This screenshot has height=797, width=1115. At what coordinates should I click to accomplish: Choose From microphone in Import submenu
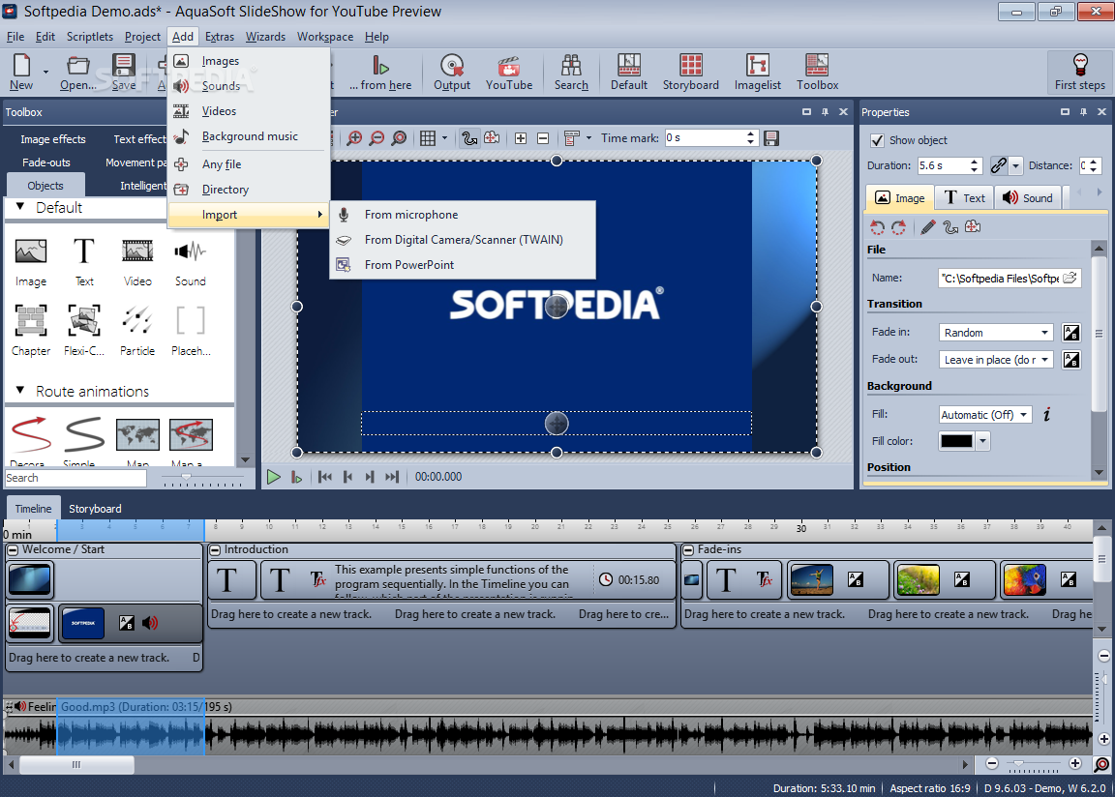pyautogui.click(x=463, y=215)
